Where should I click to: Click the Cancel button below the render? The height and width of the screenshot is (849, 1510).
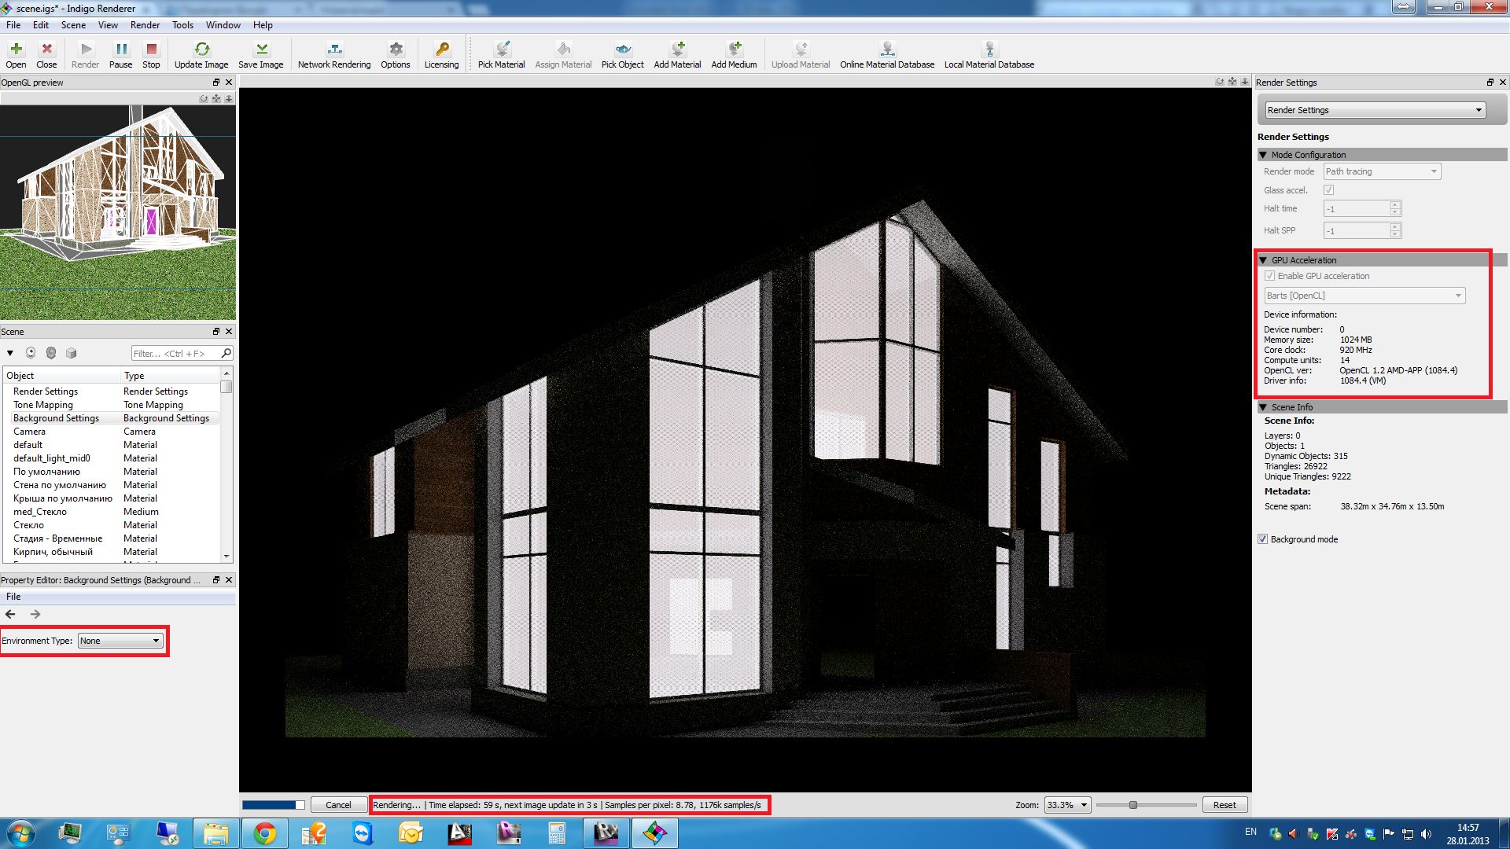click(338, 805)
